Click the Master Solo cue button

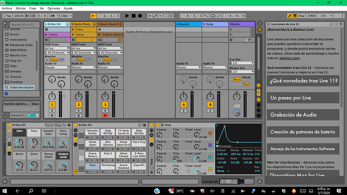click(x=237, y=106)
